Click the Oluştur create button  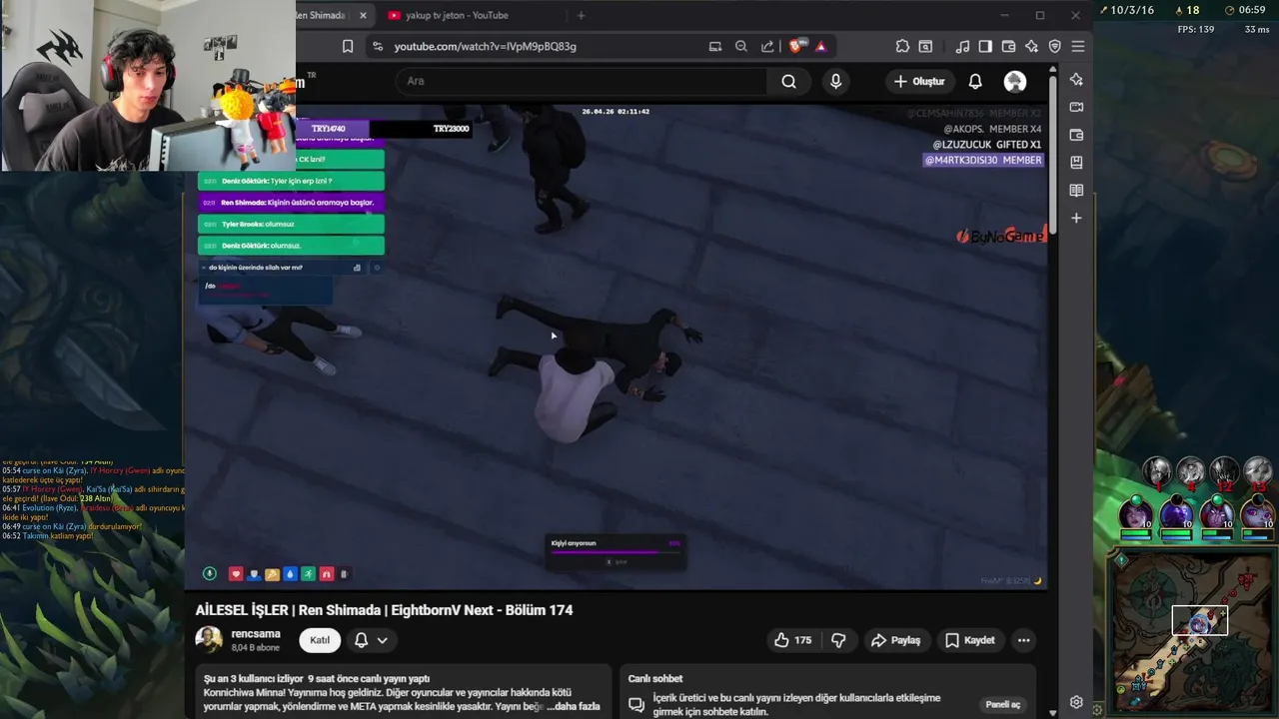click(919, 81)
